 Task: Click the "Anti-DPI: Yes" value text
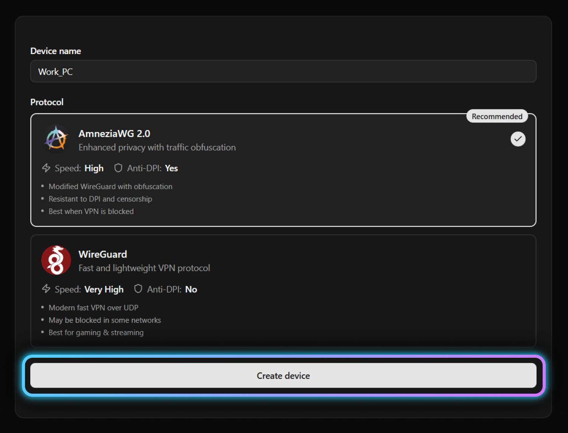coord(172,168)
